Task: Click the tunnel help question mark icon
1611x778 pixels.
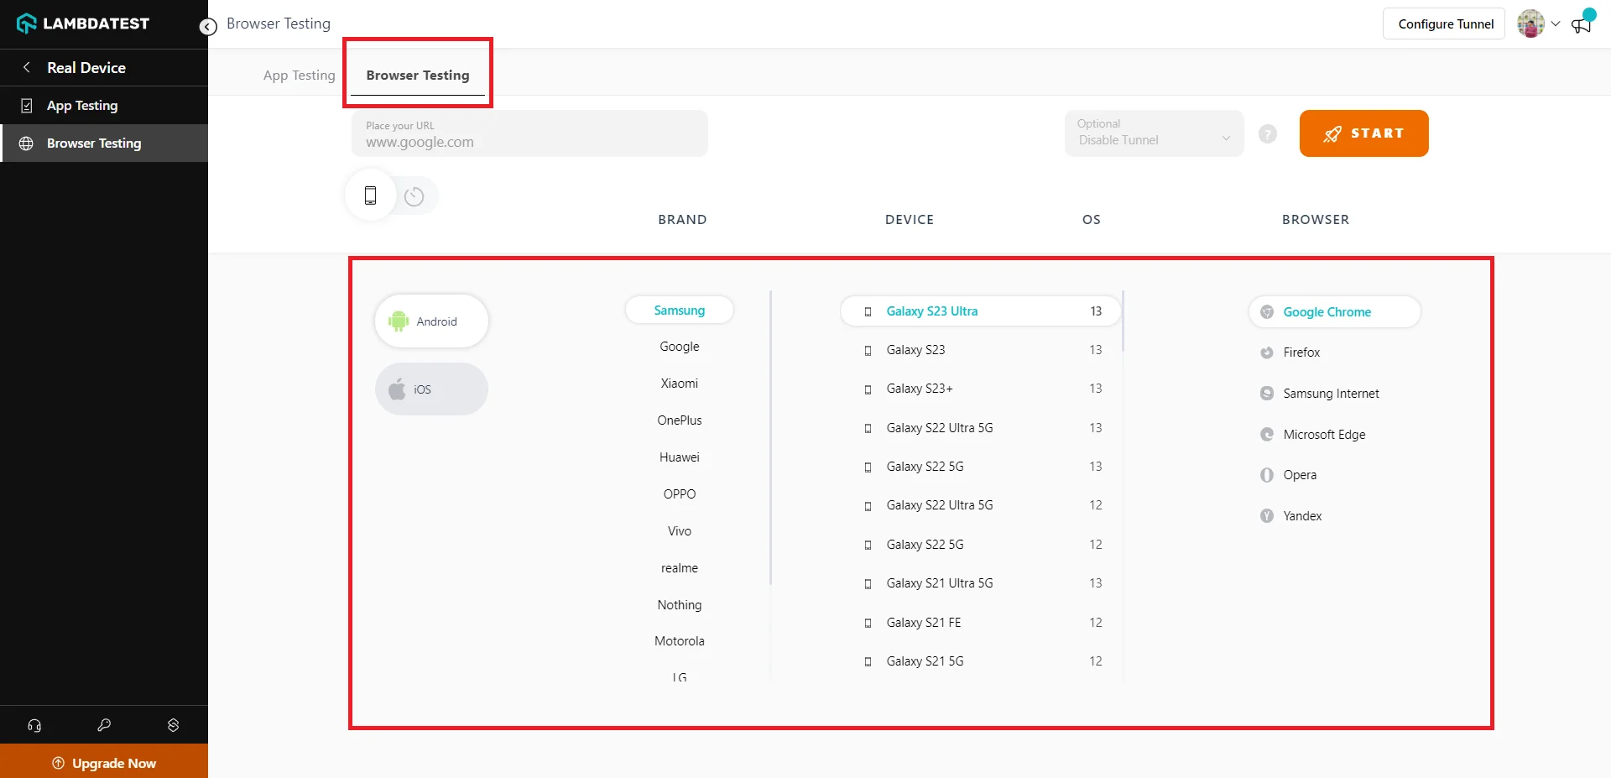Action: pos(1268,133)
